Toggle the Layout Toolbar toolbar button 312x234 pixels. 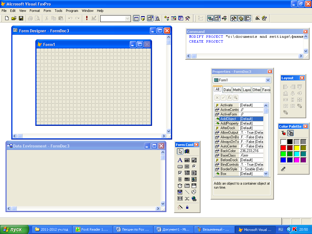click(x=248, y=18)
